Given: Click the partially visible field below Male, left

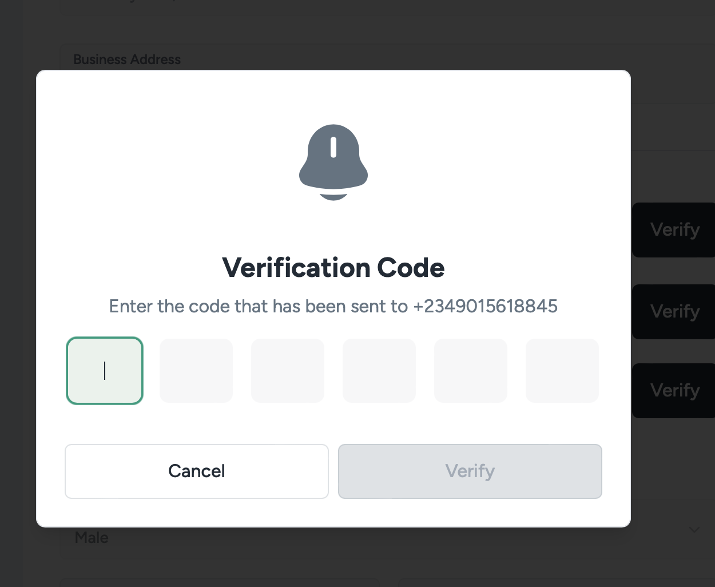Looking at the screenshot, I should (220, 582).
